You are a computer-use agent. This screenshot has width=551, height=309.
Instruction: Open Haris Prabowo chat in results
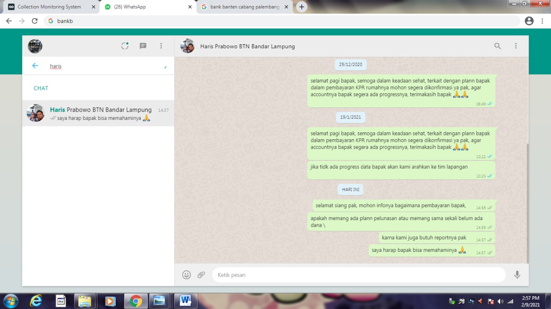pos(98,113)
